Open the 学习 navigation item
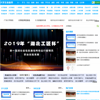 (x=23, y=2)
